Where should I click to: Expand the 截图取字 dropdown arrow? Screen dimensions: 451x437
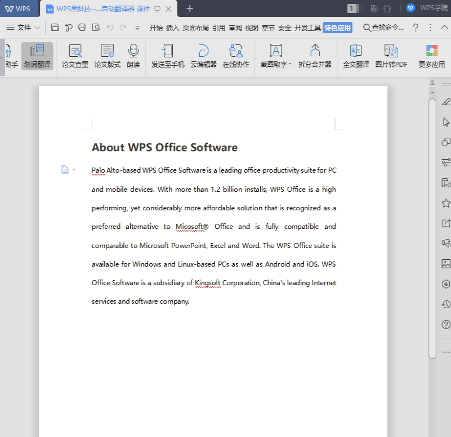(x=290, y=65)
